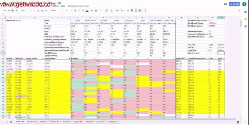Open the zoom level dropdown
This screenshot has height=125, width=249.
[24, 11]
